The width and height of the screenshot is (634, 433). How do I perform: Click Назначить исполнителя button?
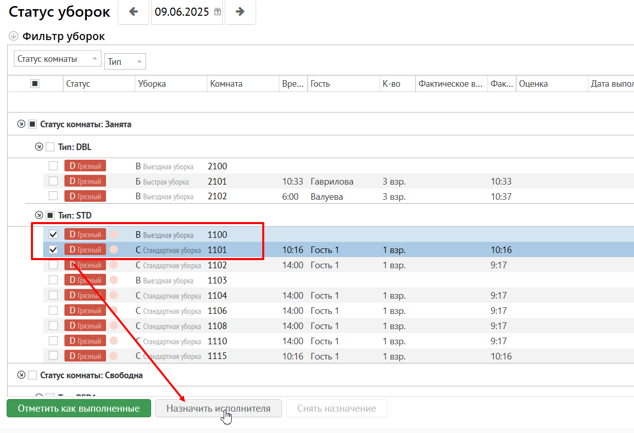(x=218, y=408)
